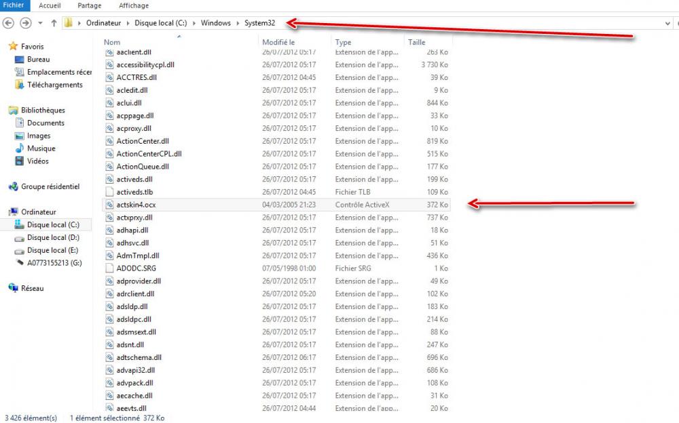This screenshot has height=423, width=679.
Task: Select actskin4.ocx file icon
Action: coord(109,205)
